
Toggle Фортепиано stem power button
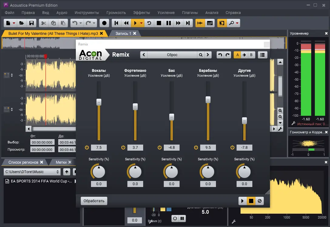point(123,148)
